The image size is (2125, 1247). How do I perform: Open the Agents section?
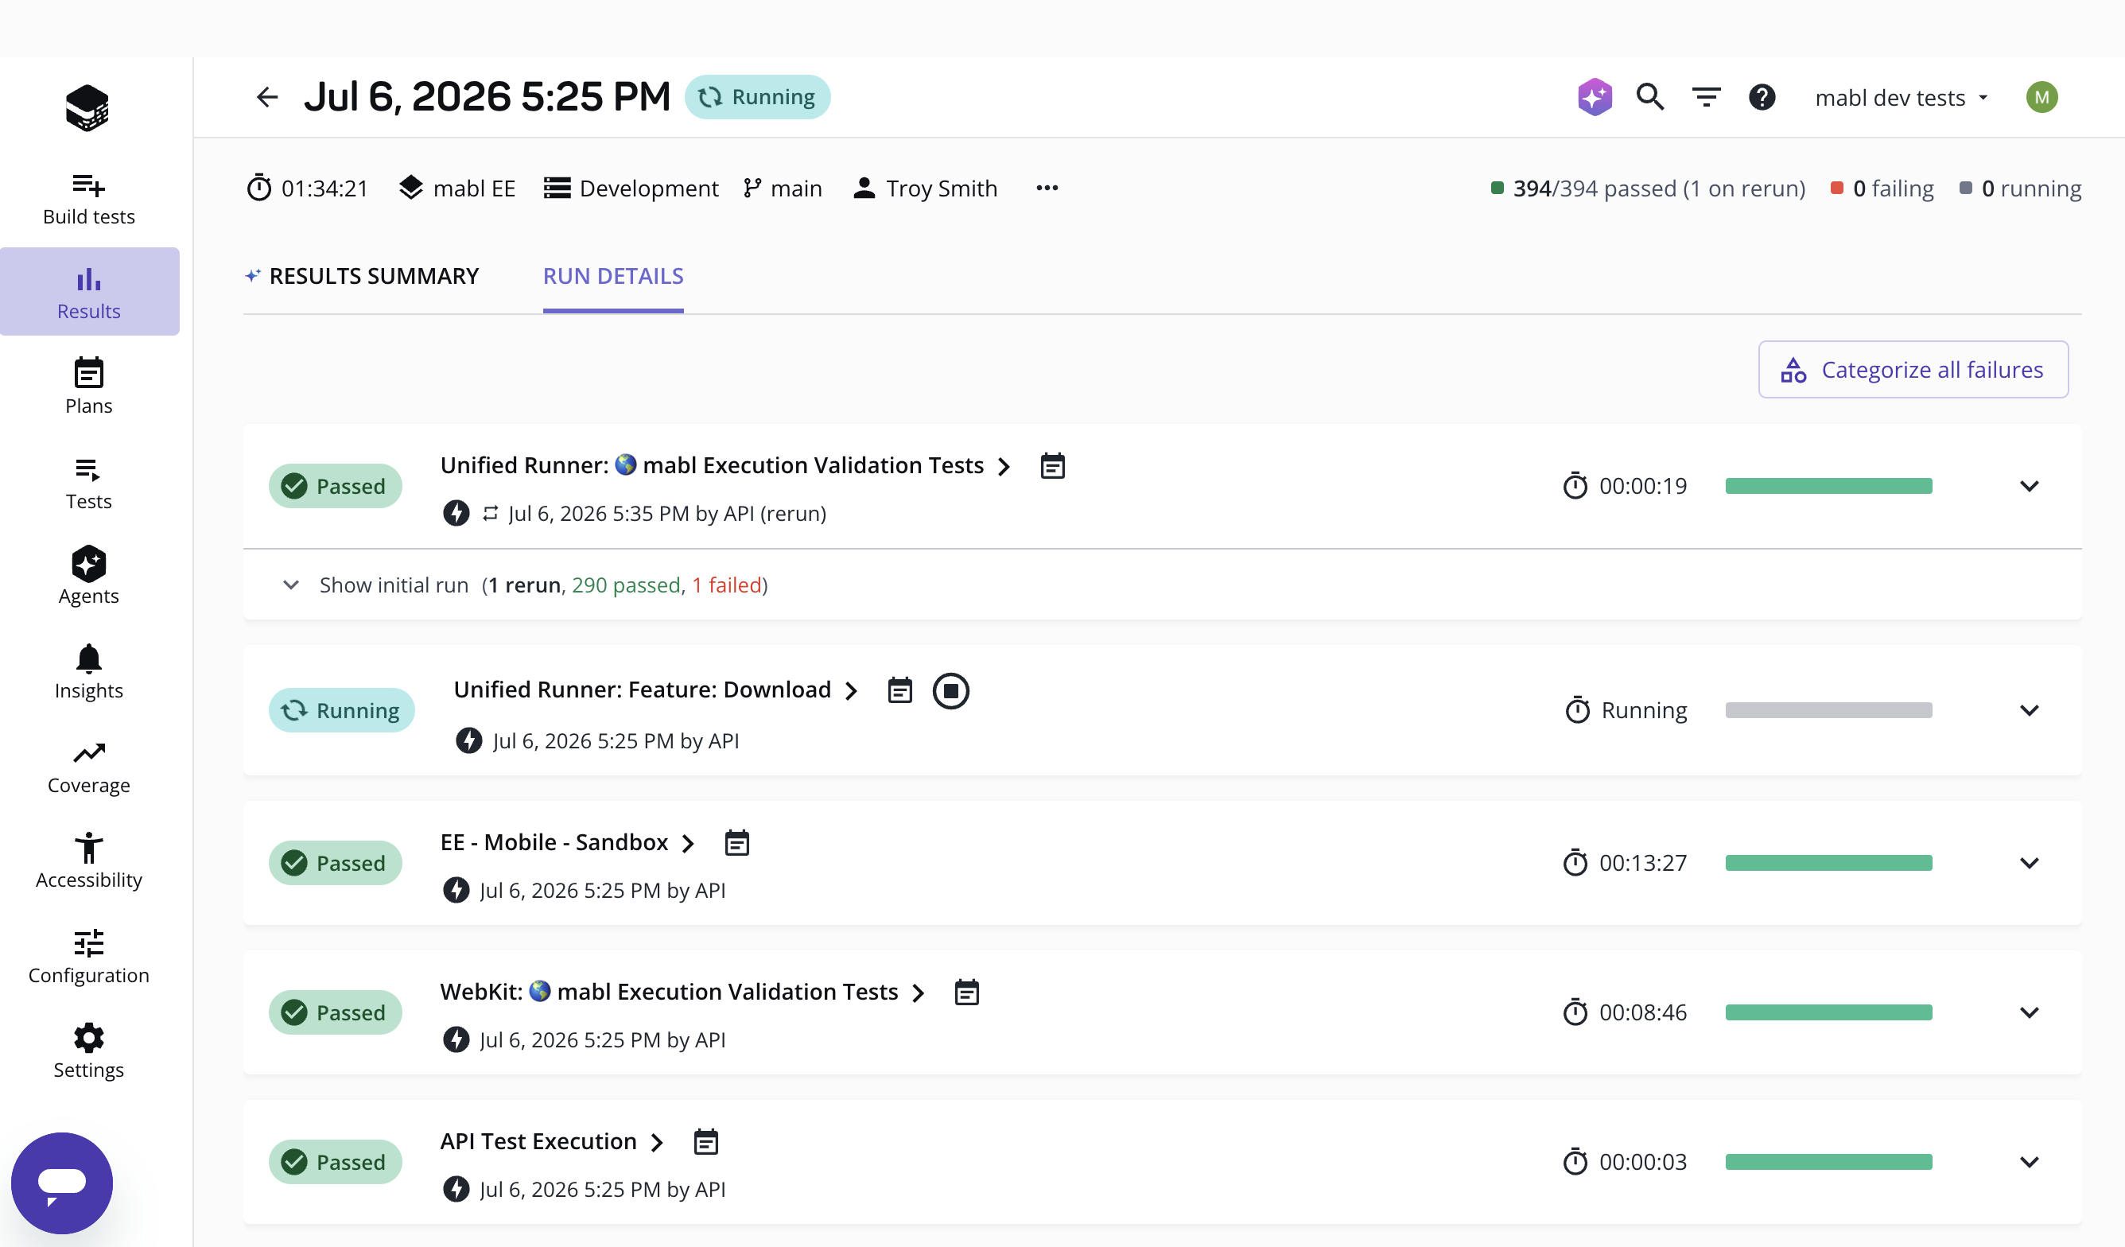[x=88, y=576]
